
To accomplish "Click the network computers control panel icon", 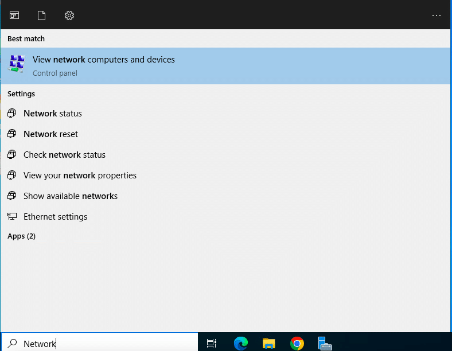I will point(17,64).
